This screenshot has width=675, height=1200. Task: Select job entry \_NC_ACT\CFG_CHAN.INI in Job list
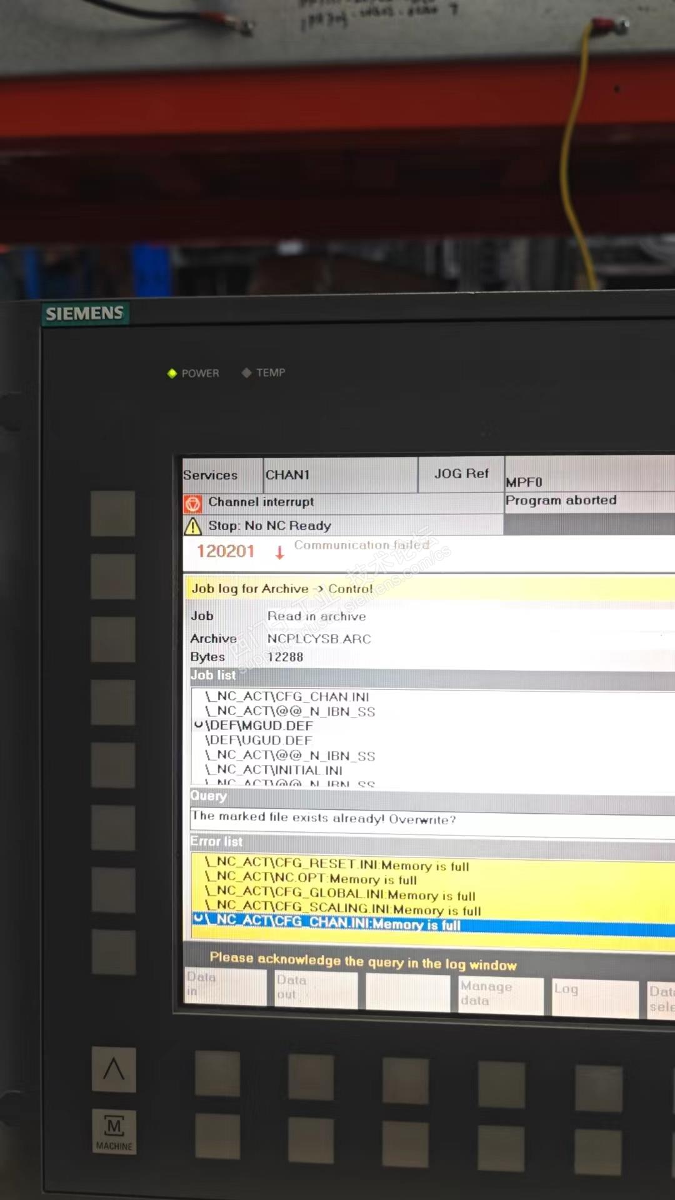(x=287, y=696)
